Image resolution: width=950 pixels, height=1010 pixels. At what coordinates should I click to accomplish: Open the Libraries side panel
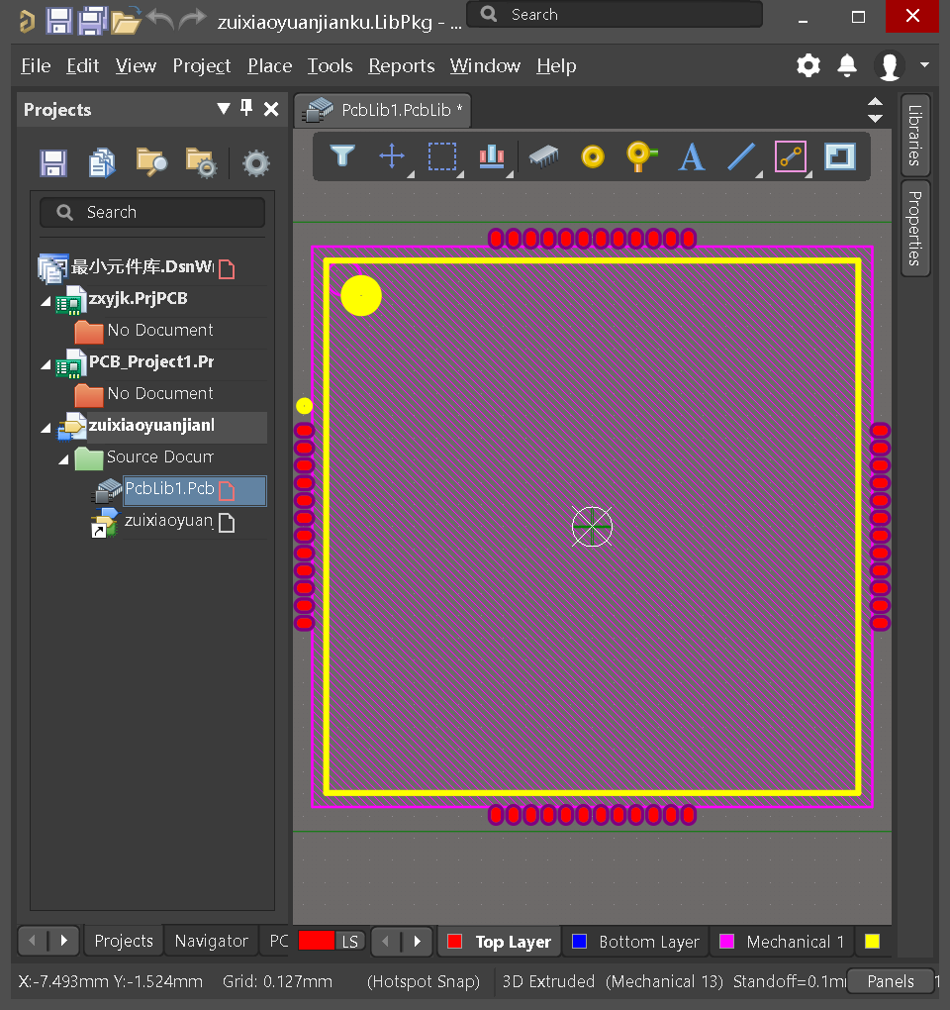tap(914, 136)
